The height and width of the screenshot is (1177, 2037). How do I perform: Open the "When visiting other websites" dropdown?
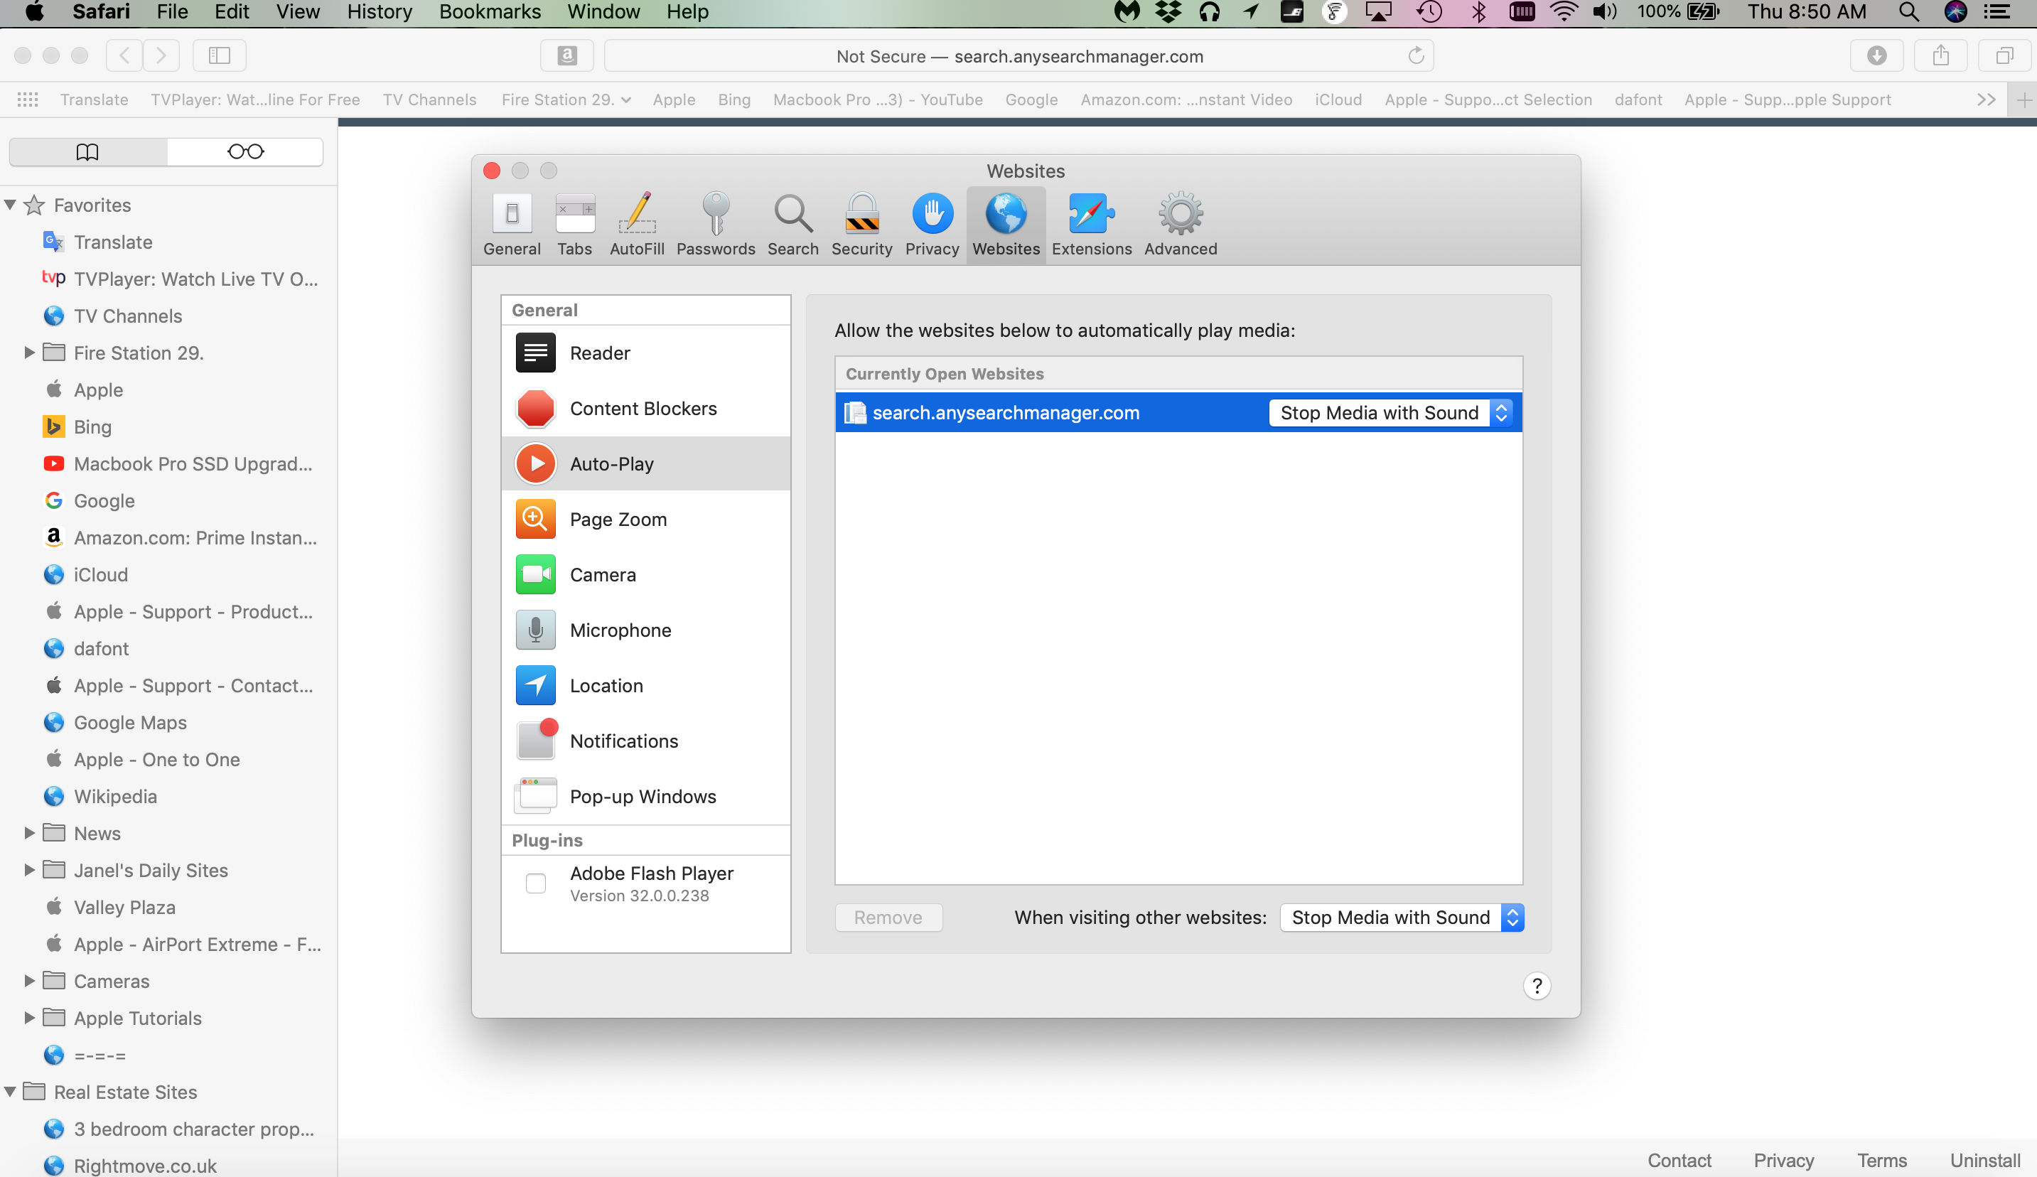1401,918
